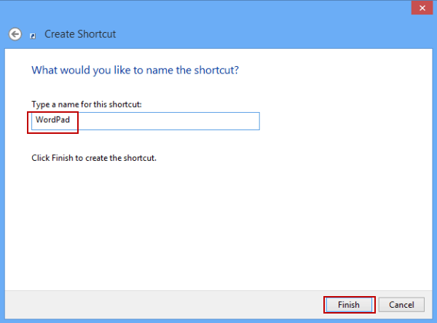Click the shortcut name field containing WordPad
The image size is (437, 323).
(146, 121)
